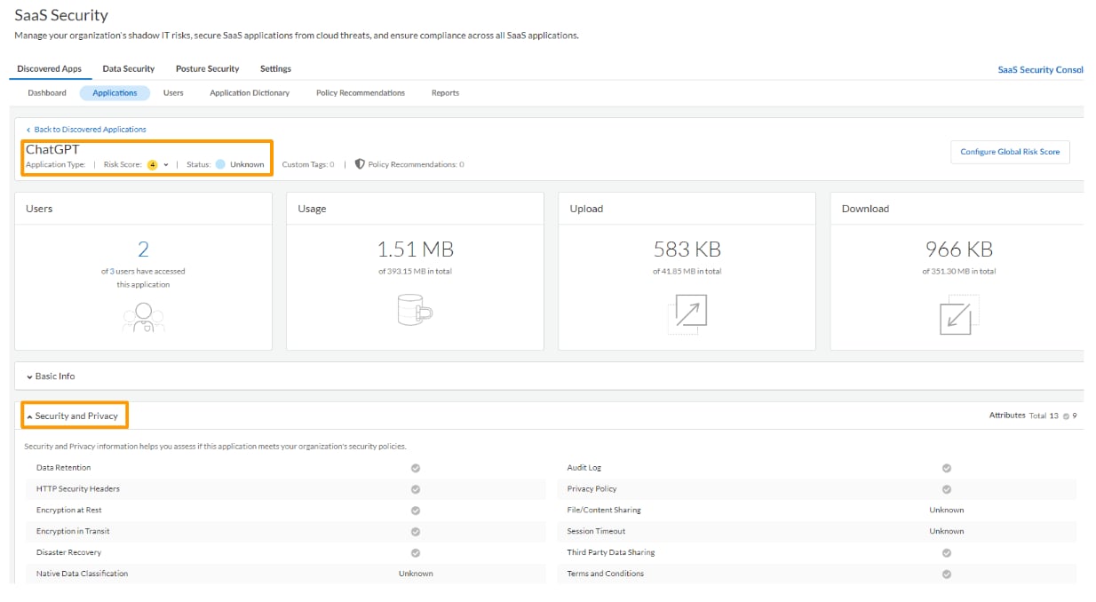Open the Discovered Apps tab
1096x602 pixels.
pos(49,68)
